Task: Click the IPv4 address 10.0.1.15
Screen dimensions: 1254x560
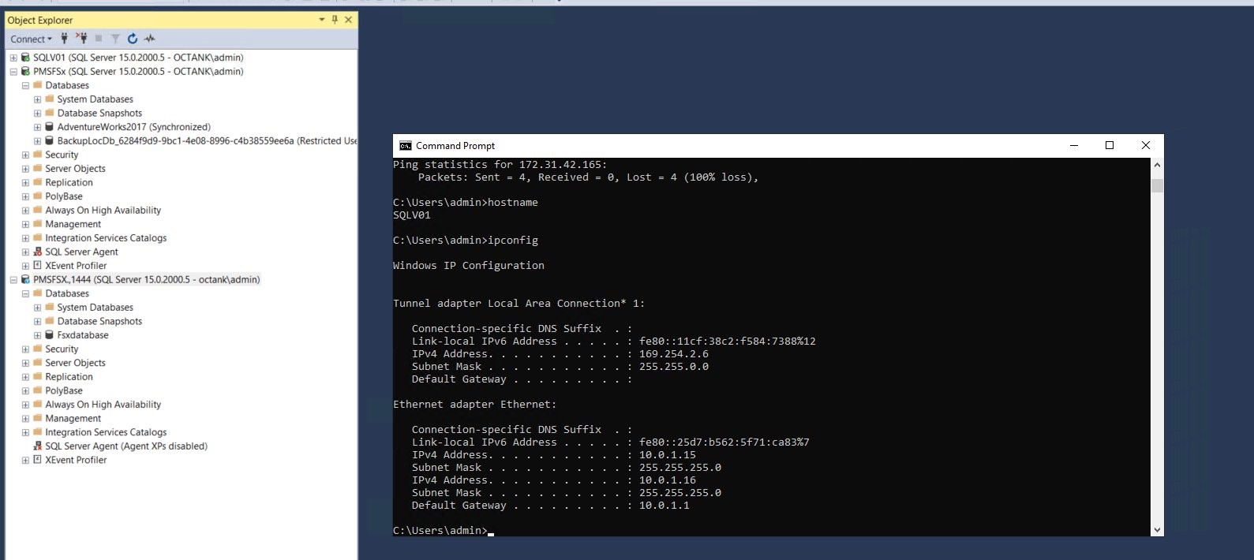Action: 668,455
